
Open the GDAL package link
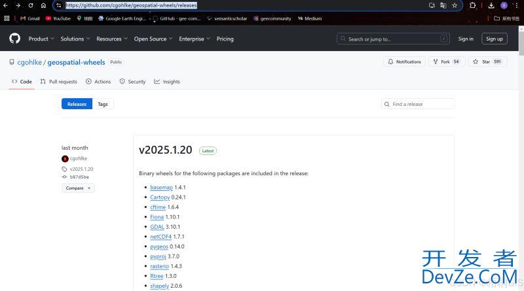pyautogui.click(x=157, y=227)
